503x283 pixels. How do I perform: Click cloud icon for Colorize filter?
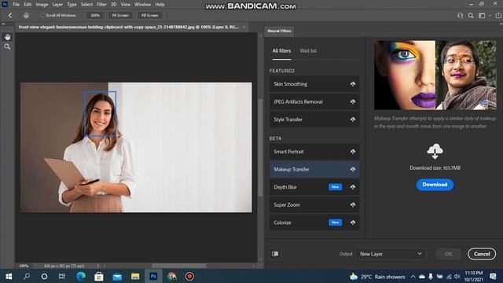[x=353, y=222]
